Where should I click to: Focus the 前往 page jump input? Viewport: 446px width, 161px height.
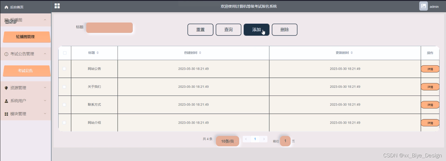285,141
